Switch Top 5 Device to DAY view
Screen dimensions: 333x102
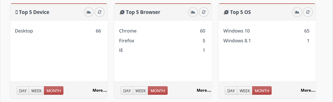[23, 91]
